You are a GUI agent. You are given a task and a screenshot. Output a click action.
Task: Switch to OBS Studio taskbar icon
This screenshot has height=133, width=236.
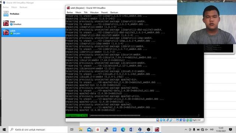[148, 130]
